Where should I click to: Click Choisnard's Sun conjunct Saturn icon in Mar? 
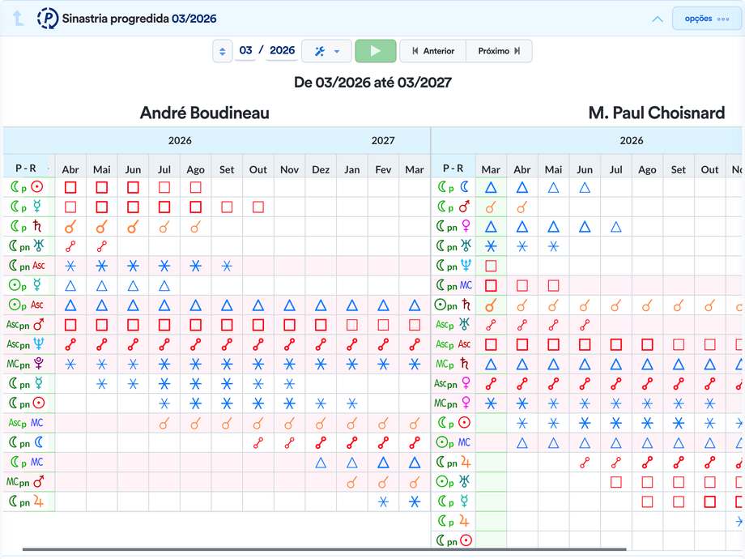point(491,305)
